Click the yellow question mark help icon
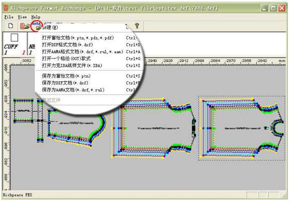290x202 pixels. point(137,26)
